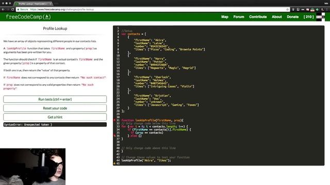Click "firstName": "Akira" line in editor
The image size is (330, 185).
(150, 40)
